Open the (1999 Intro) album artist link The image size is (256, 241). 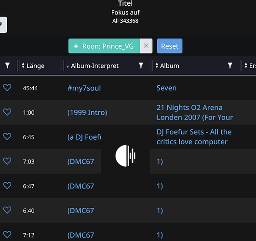point(87,112)
